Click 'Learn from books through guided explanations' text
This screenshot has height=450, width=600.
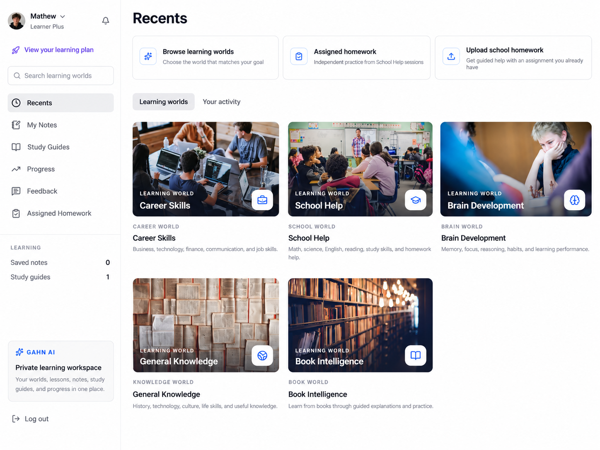point(361,406)
